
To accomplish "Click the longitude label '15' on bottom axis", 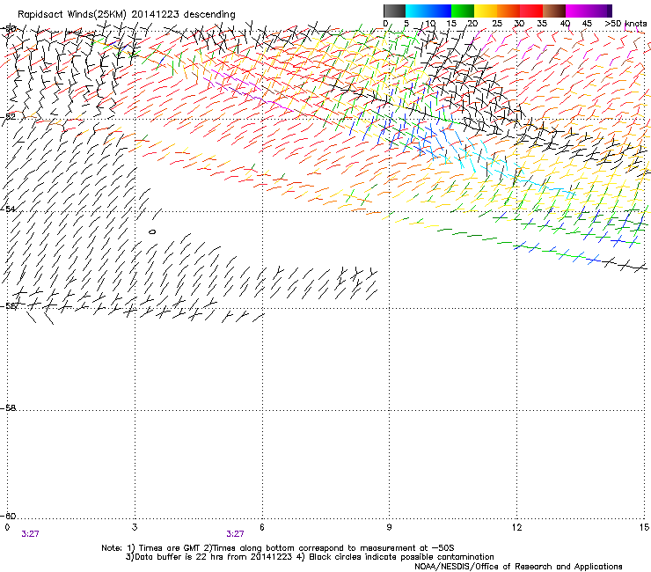I will pos(644,527).
